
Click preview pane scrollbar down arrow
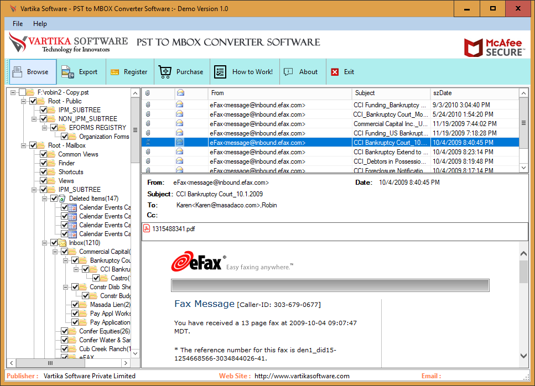click(524, 356)
